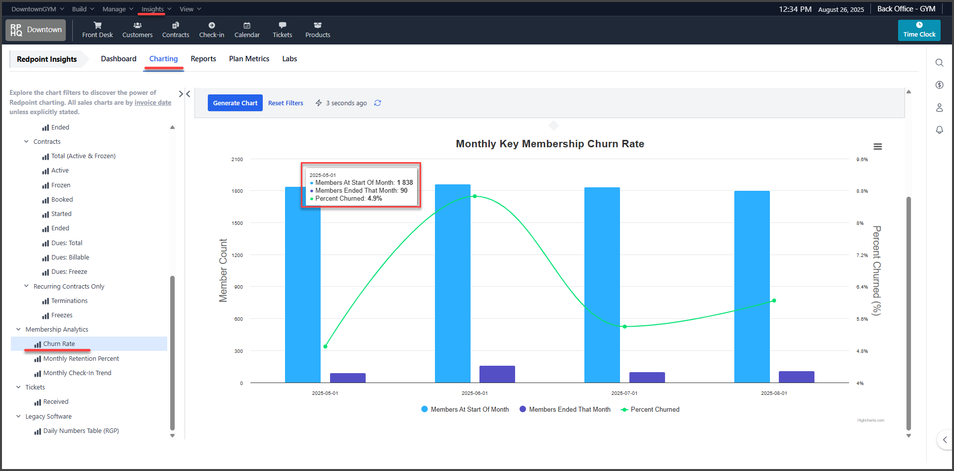The image size is (954, 471).
Task: Toggle the Percent Churned legend series
Action: 650,409
